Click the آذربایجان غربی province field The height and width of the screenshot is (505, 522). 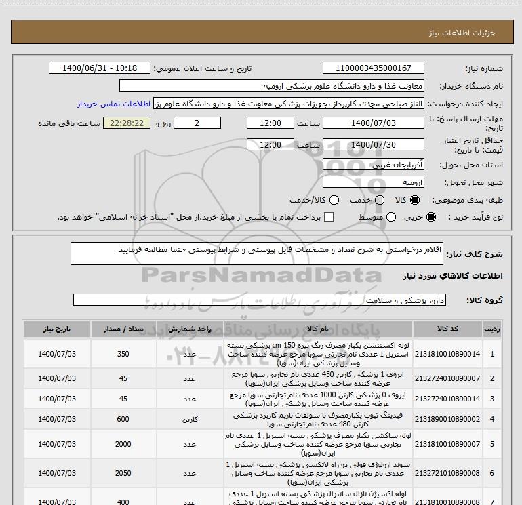[373, 165]
